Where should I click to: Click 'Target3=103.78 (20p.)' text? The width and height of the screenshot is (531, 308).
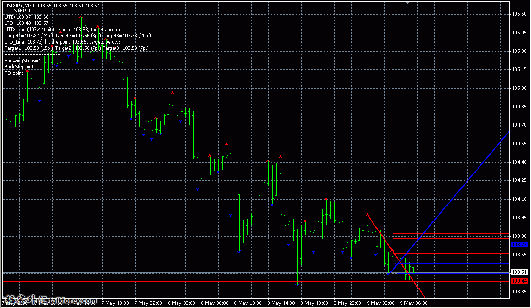pyautogui.click(x=127, y=36)
